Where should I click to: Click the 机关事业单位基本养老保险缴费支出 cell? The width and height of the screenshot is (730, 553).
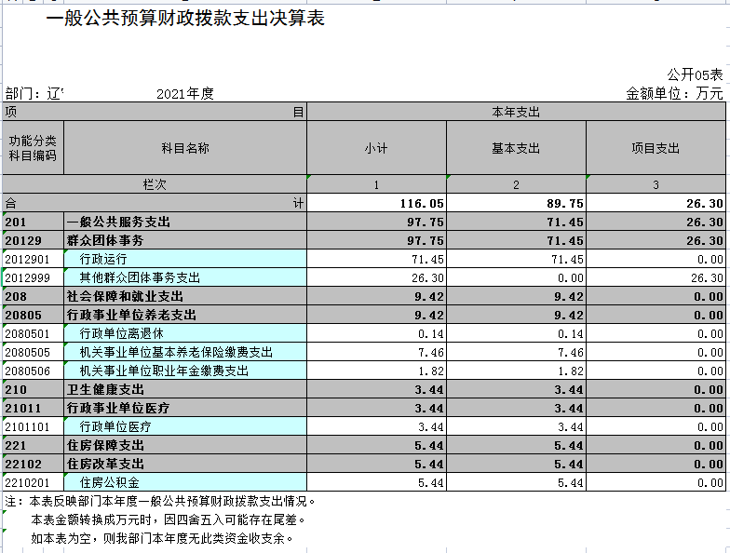pos(185,352)
